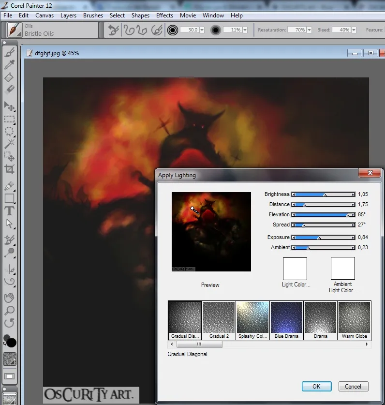Viewport: 385px width, 405px height.
Task: Select the Dropper tool in toolbox
Action: pyautogui.click(x=9, y=64)
